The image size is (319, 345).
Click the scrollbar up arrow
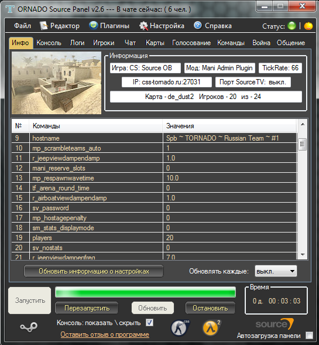pos(303,125)
